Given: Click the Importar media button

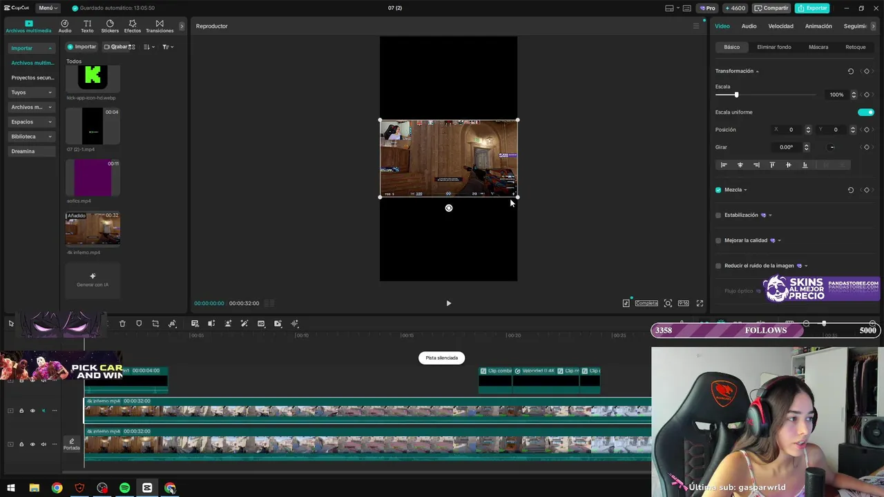Looking at the screenshot, I should 82,47.
